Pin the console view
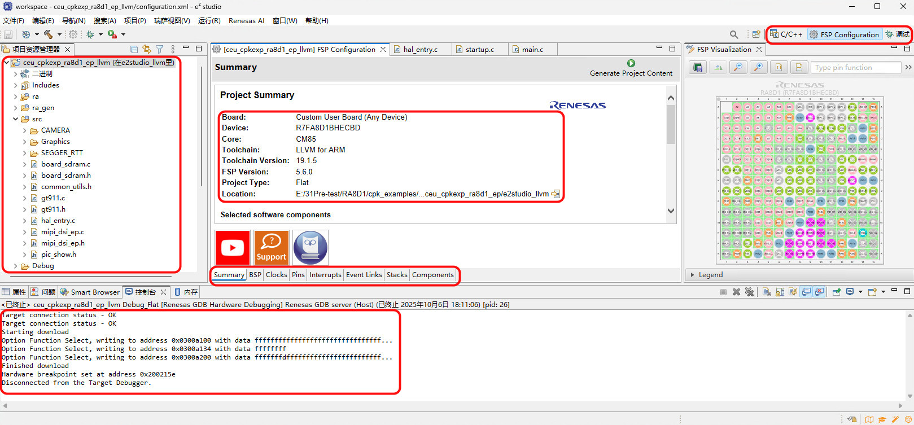The width and height of the screenshot is (914, 425). pos(837,292)
